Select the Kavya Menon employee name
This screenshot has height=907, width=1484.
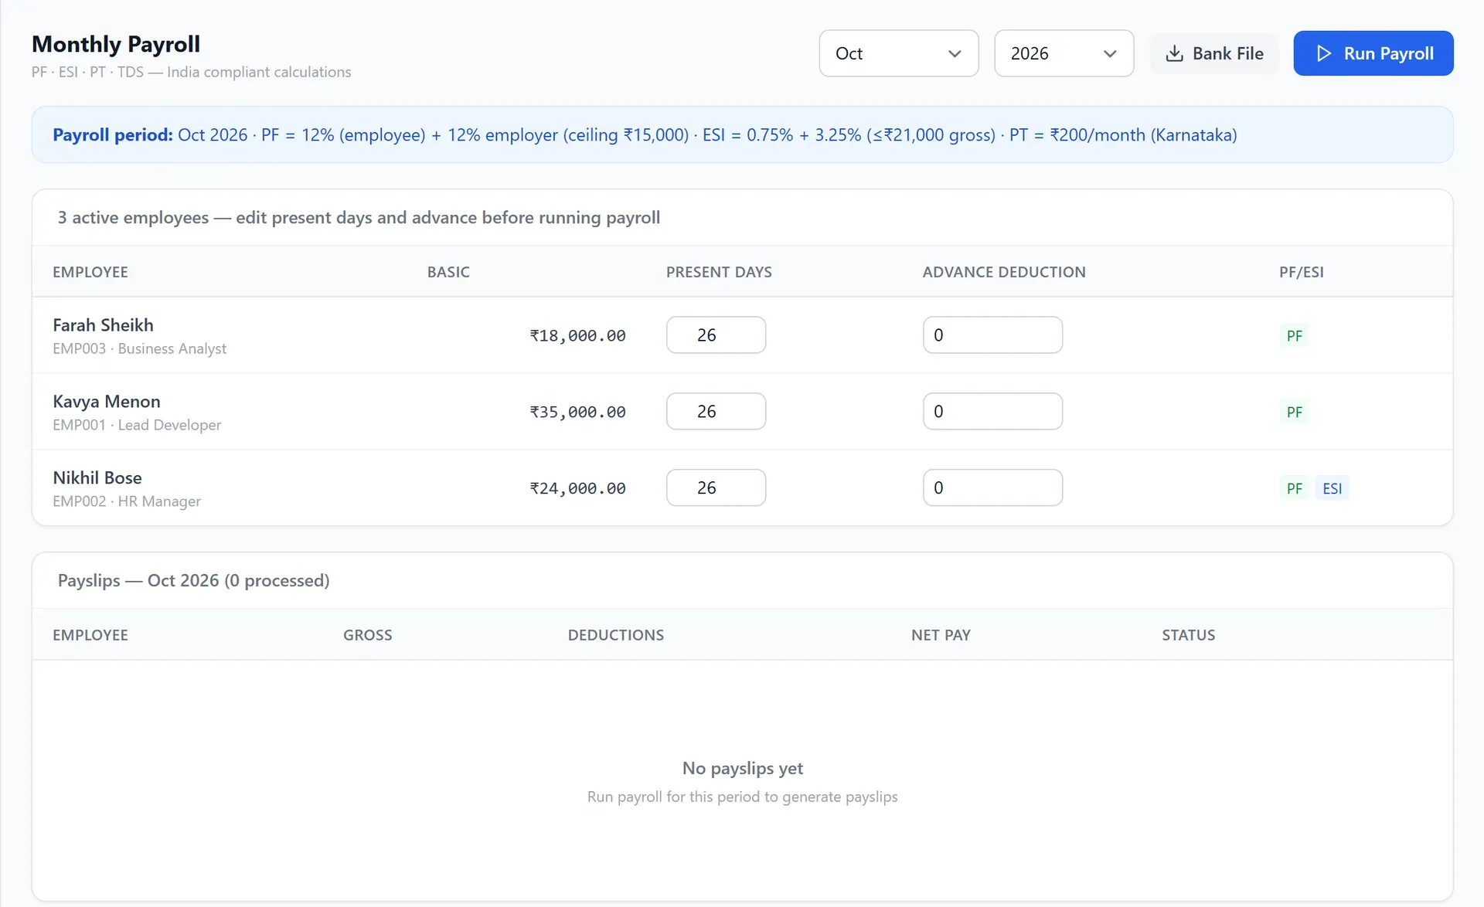(x=107, y=401)
